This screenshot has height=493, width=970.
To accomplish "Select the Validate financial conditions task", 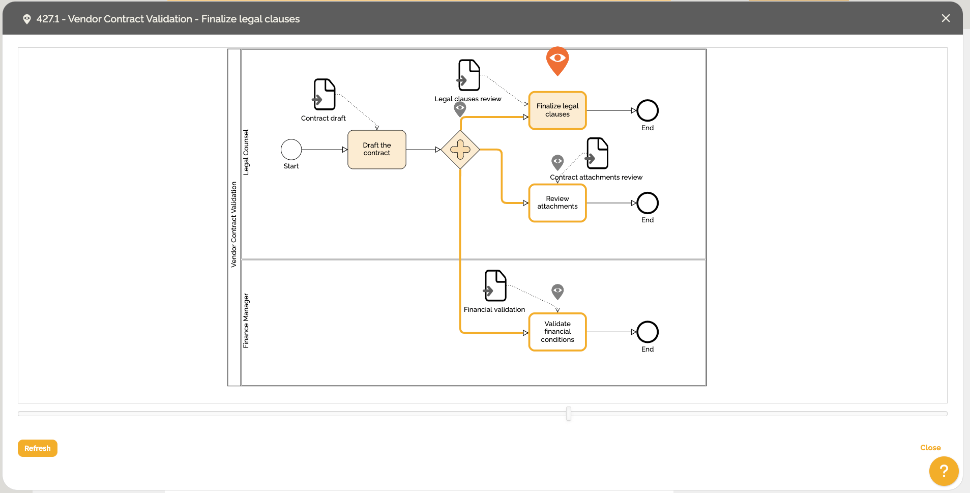I will 557,332.
